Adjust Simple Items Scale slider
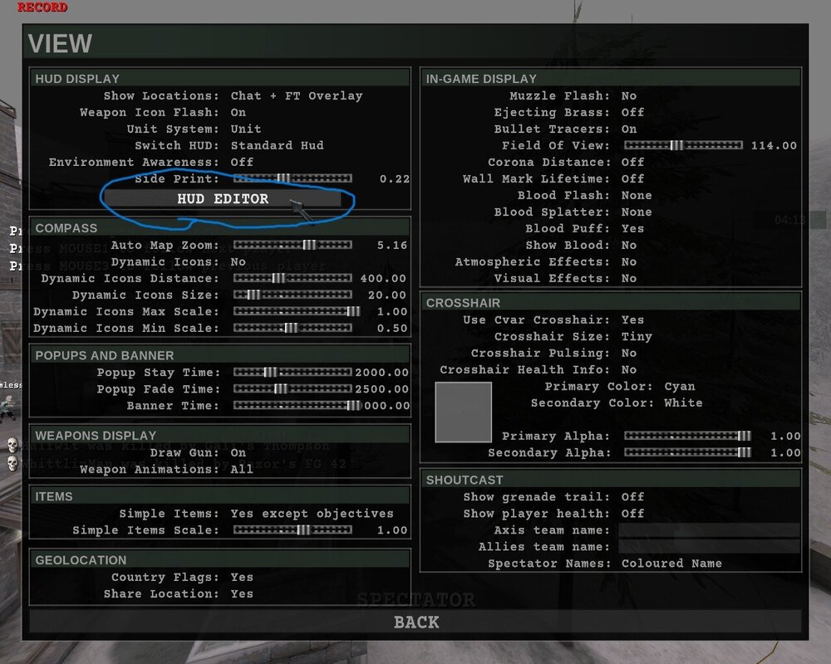 click(293, 530)
